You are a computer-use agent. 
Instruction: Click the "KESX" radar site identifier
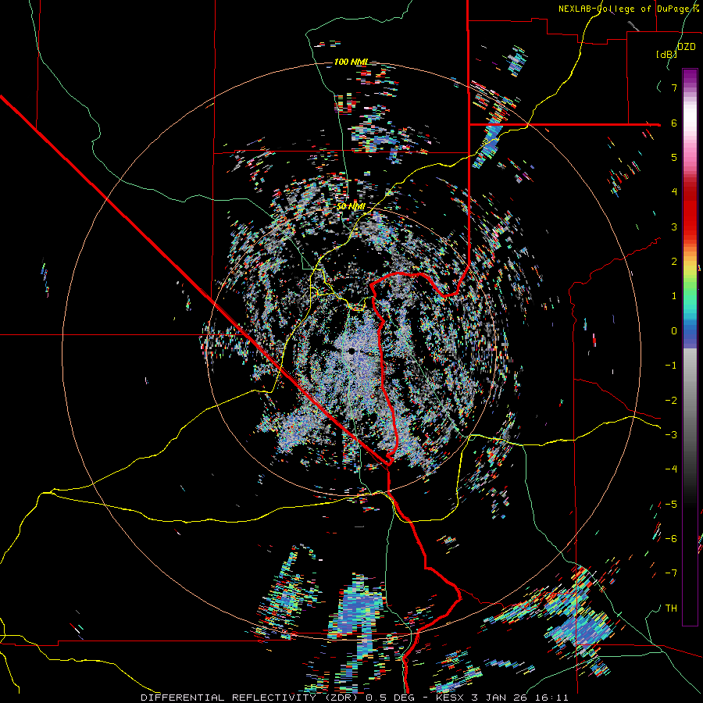(451, 698)
